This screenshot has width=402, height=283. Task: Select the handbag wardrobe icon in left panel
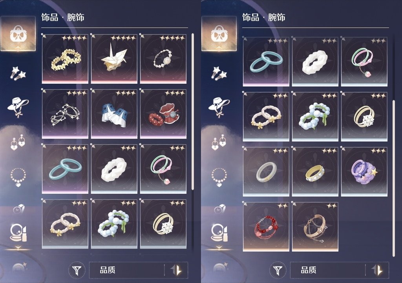click(x=18, y=34)
